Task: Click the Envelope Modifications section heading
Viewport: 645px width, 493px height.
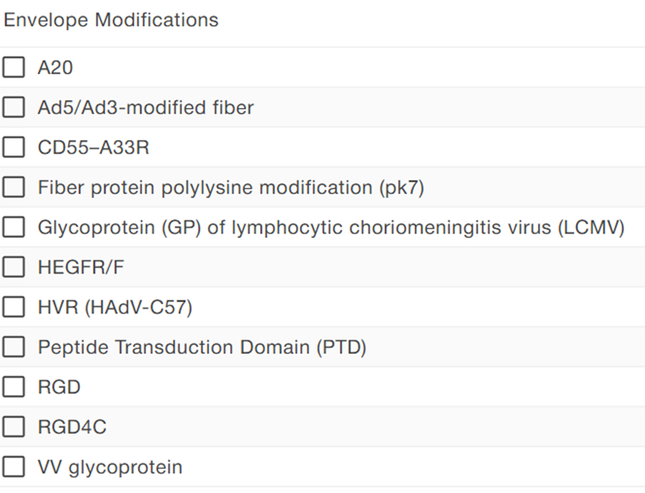Action: point(111,20)
